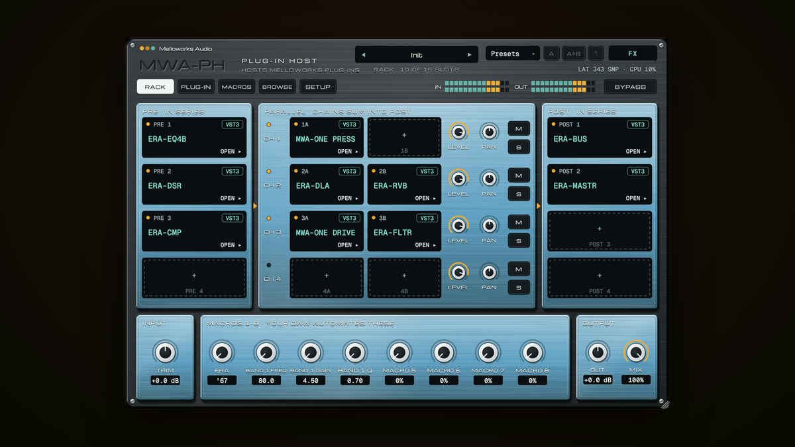795x447 pixels.
Task: Toggle the power dot on POST 1 slot
Action: point(554,124)
